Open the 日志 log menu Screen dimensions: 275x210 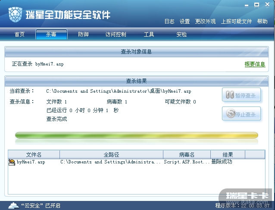[x=169, y=22]
